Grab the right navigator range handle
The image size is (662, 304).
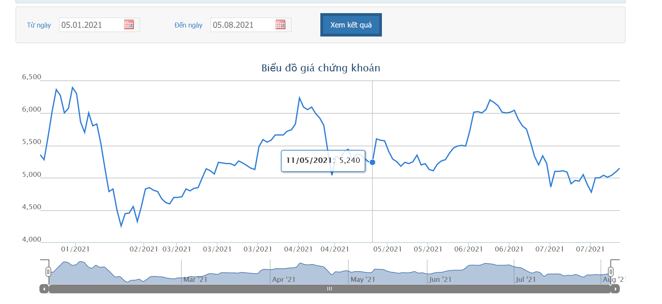pos(611,272)
